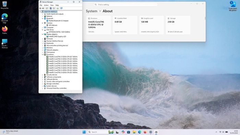
Task: Click the Find a setting search box
Action: click(x=125, y=5)
